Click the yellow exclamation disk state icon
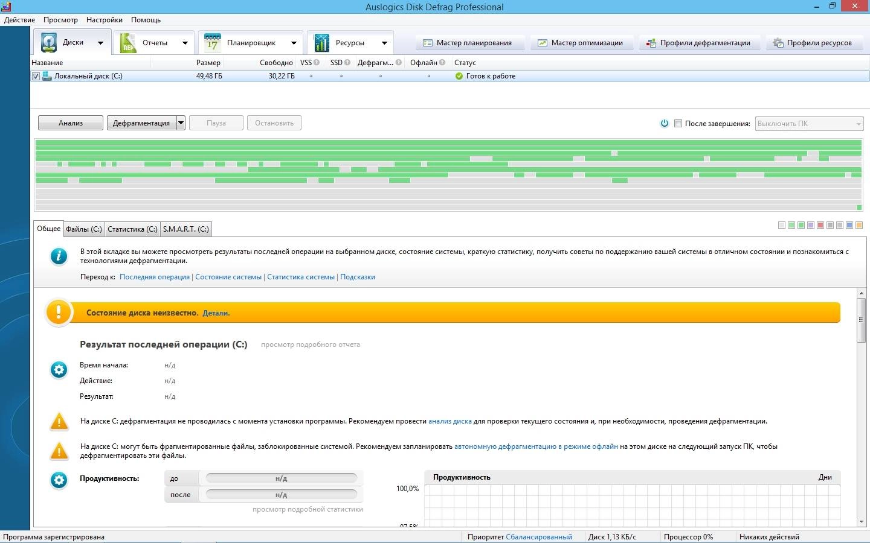Screen dimensions: 870x543 [59, 313]
